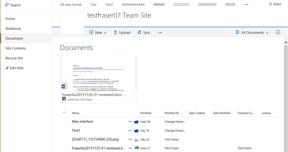Viewport: 288px width, 152px height.
Task: Click the pencil icon next to Edit links
Action: click(x=7, y=68)
